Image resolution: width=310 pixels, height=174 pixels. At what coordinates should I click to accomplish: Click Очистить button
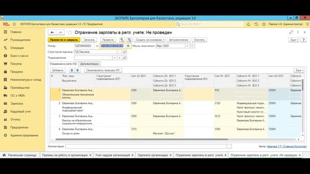199,40
